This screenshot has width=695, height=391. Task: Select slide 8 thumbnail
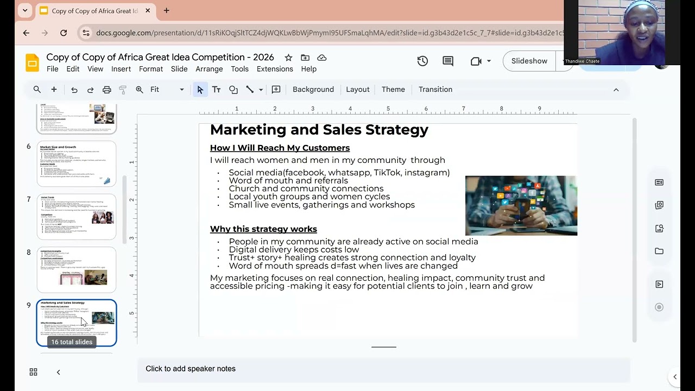point(77,270)
